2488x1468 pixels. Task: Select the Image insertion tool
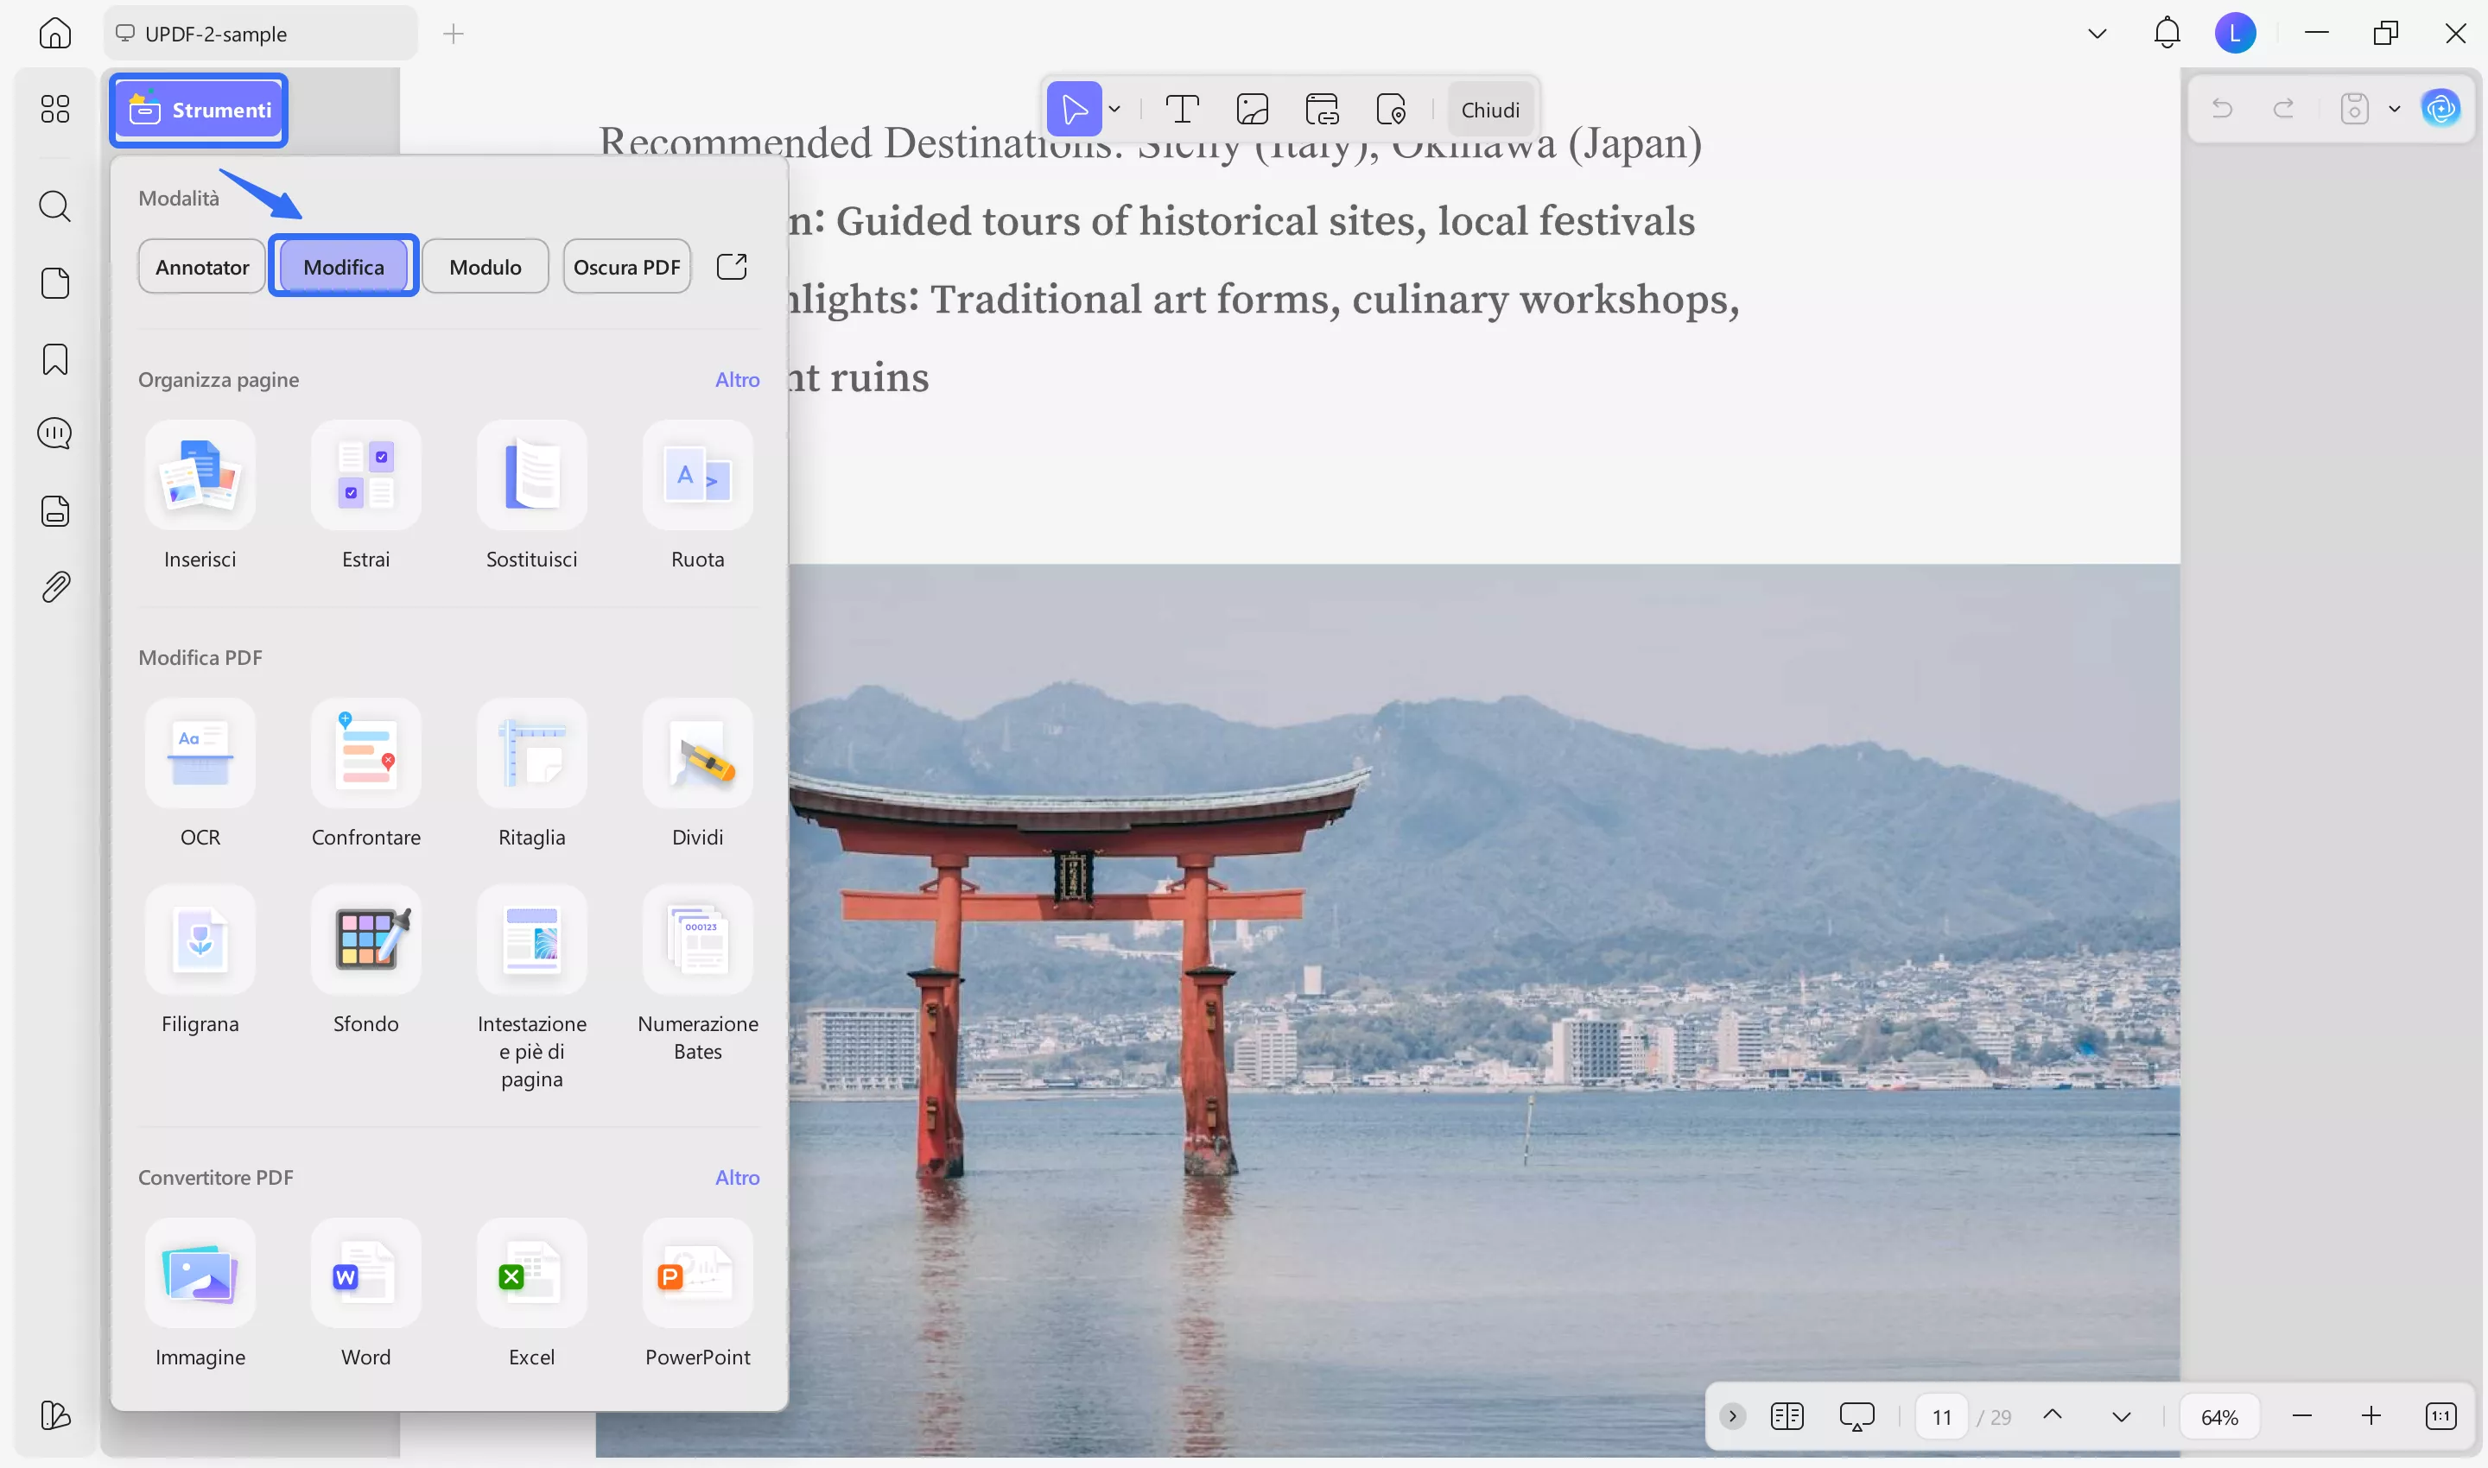click(1252, 109)
